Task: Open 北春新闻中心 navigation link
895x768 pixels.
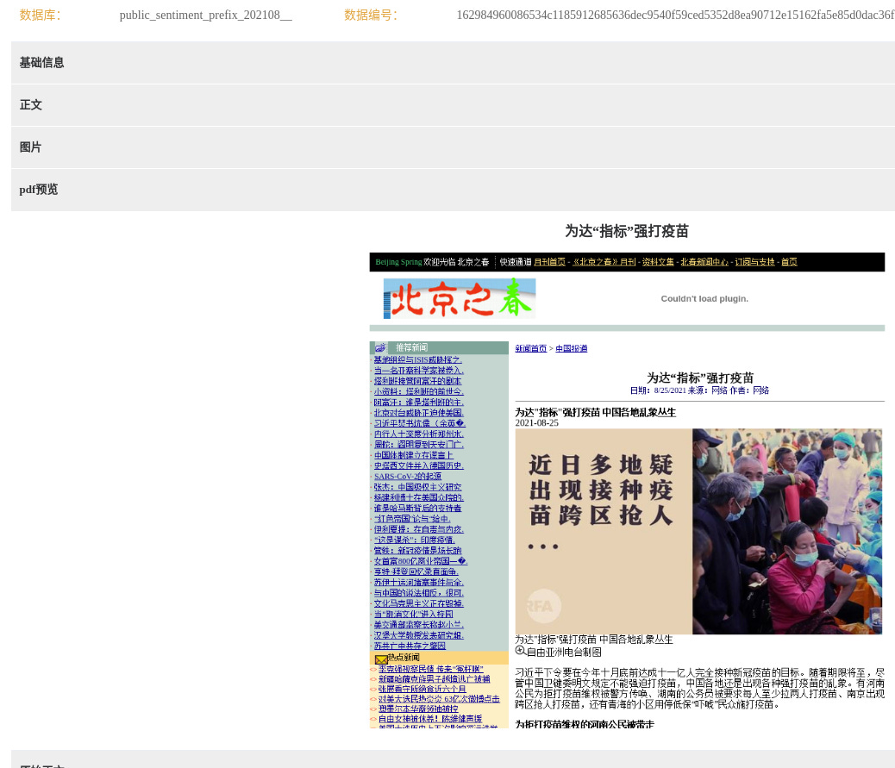Action: (x=704, y=262)
